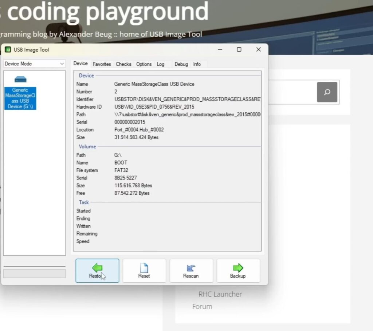Screen dimensions: 373x331
Task: Click the device name value Generic MassStorageClass USB Device
Action: pyautogui.click(x=154, y=84)
